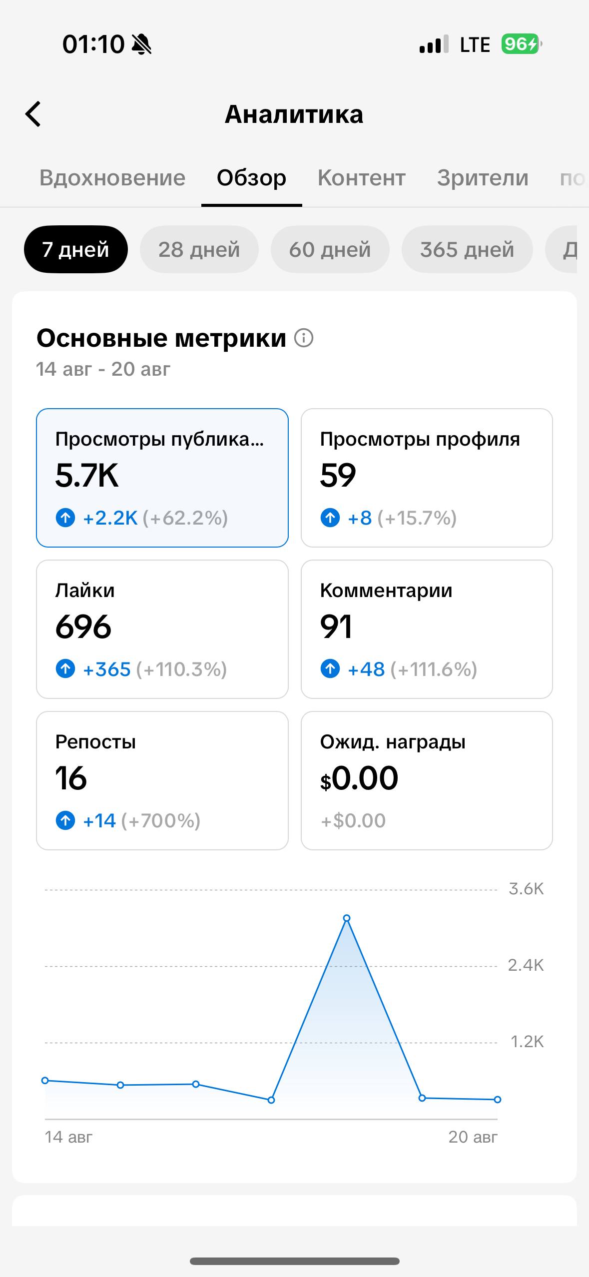Tap up-arrow icon in Репосты card
Image resolution: width=589 pixels, height=1277 pixels.
tap(65, 820)
